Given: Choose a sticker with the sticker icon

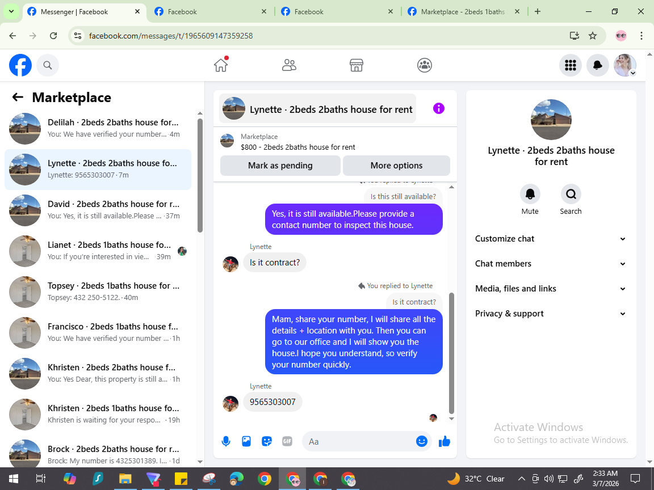Looking at the screenshot, I should 266,441.
